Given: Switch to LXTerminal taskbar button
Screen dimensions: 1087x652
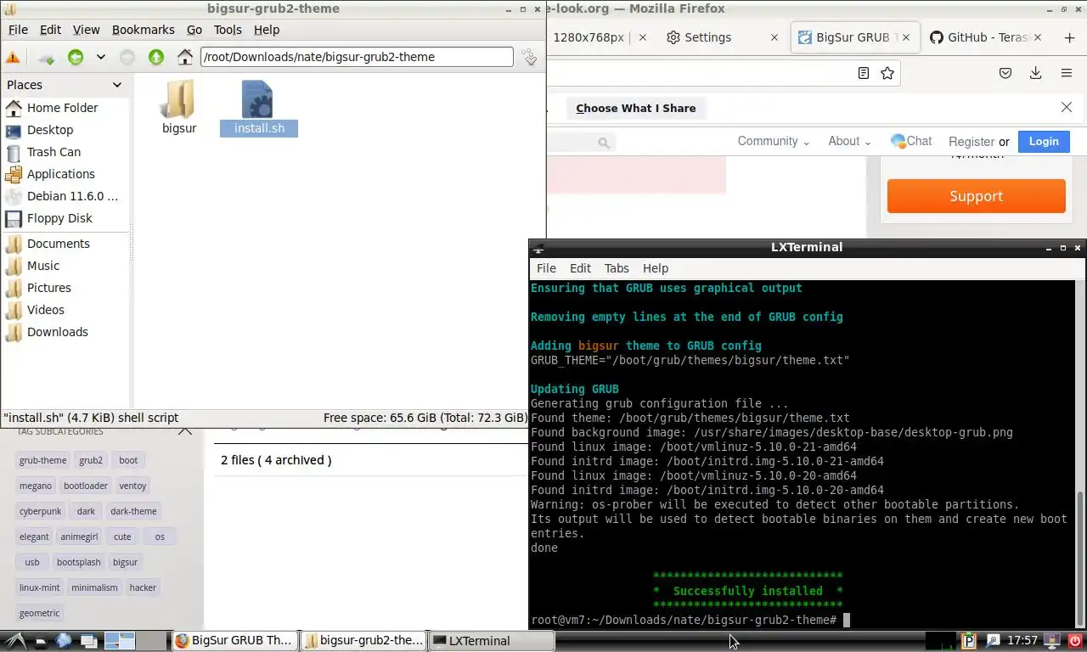Looking at the screenshot, I should pos(490,641).
